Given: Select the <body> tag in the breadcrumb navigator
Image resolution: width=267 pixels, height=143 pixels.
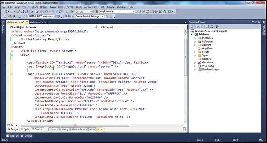Looking at the screenshot, I should (66, 129).
